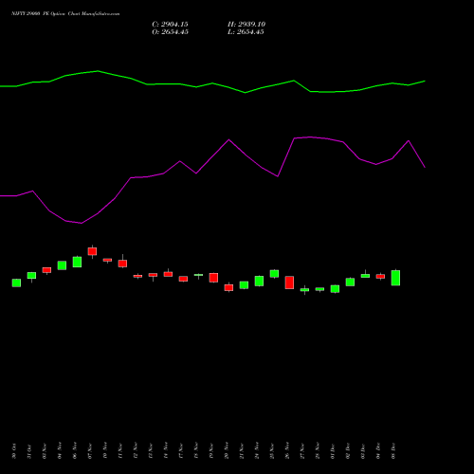Click the magenta indicator line
Screen dimensions: 474x474
click(212, 157)
